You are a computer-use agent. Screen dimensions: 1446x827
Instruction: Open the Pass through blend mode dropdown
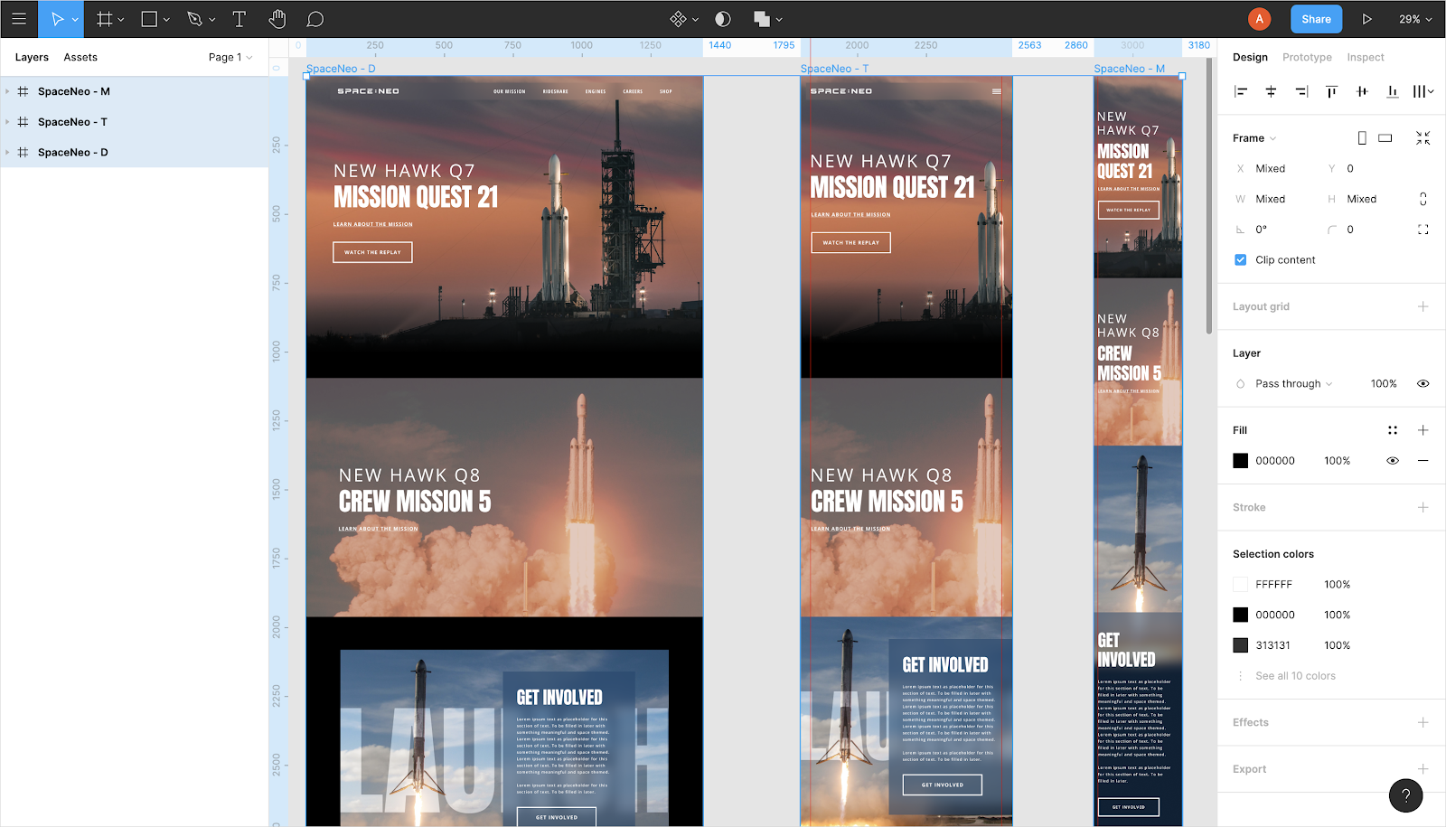pyautogui.click(x=1293, y=384)
